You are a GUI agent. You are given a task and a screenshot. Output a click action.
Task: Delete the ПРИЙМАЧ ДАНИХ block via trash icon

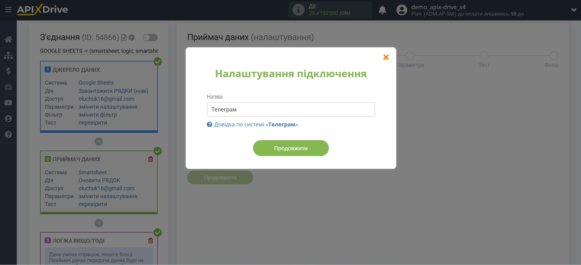point(151,159)
